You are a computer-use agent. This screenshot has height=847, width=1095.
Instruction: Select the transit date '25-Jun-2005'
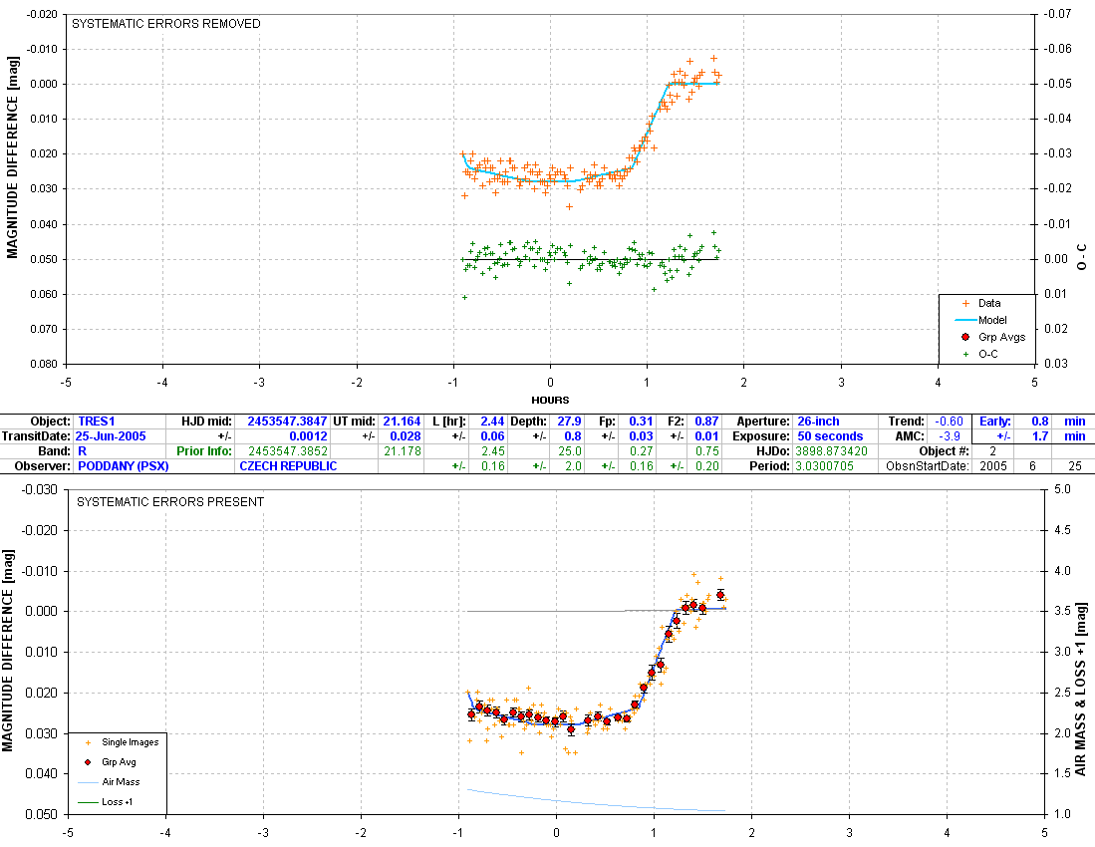pos(111,436)
